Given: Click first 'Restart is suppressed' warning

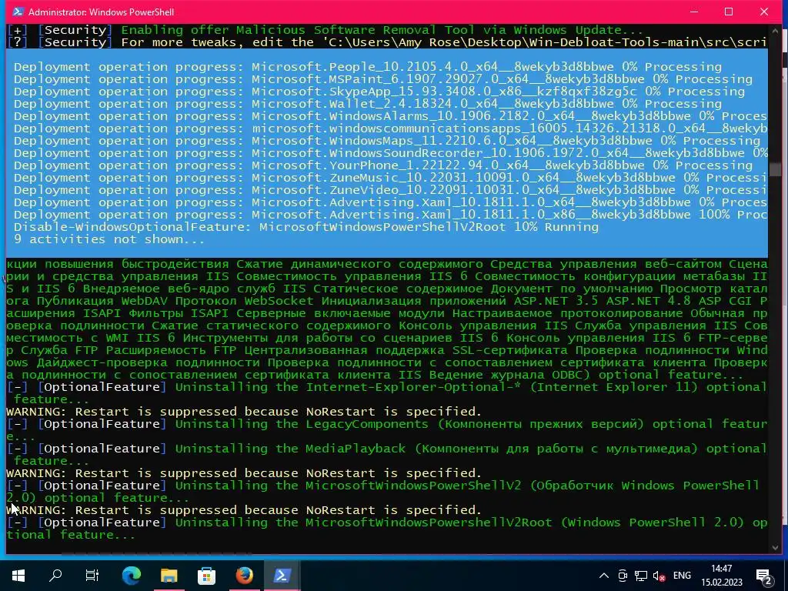Looking at the screenshot, I should tap(244, 412).
